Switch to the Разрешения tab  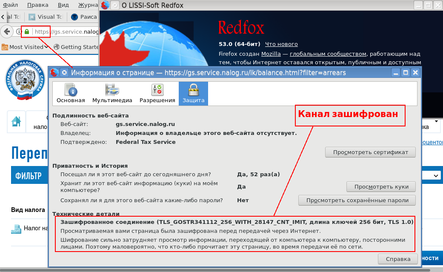[x=157, y=94]
